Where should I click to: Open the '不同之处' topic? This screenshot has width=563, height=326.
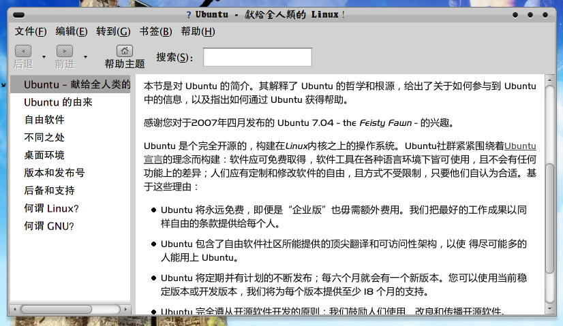tap(44, 137)
